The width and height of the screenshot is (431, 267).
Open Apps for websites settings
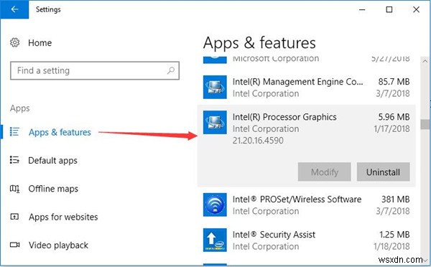63,217
